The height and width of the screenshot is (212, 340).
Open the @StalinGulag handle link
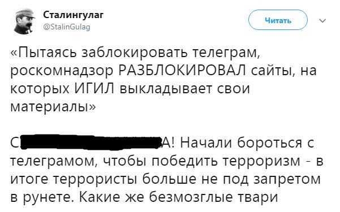point(67,27)
